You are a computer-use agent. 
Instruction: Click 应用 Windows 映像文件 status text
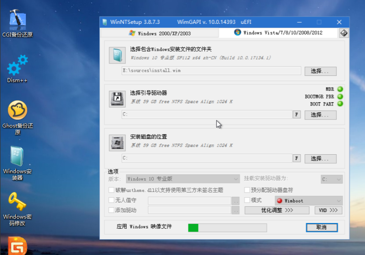144,227
